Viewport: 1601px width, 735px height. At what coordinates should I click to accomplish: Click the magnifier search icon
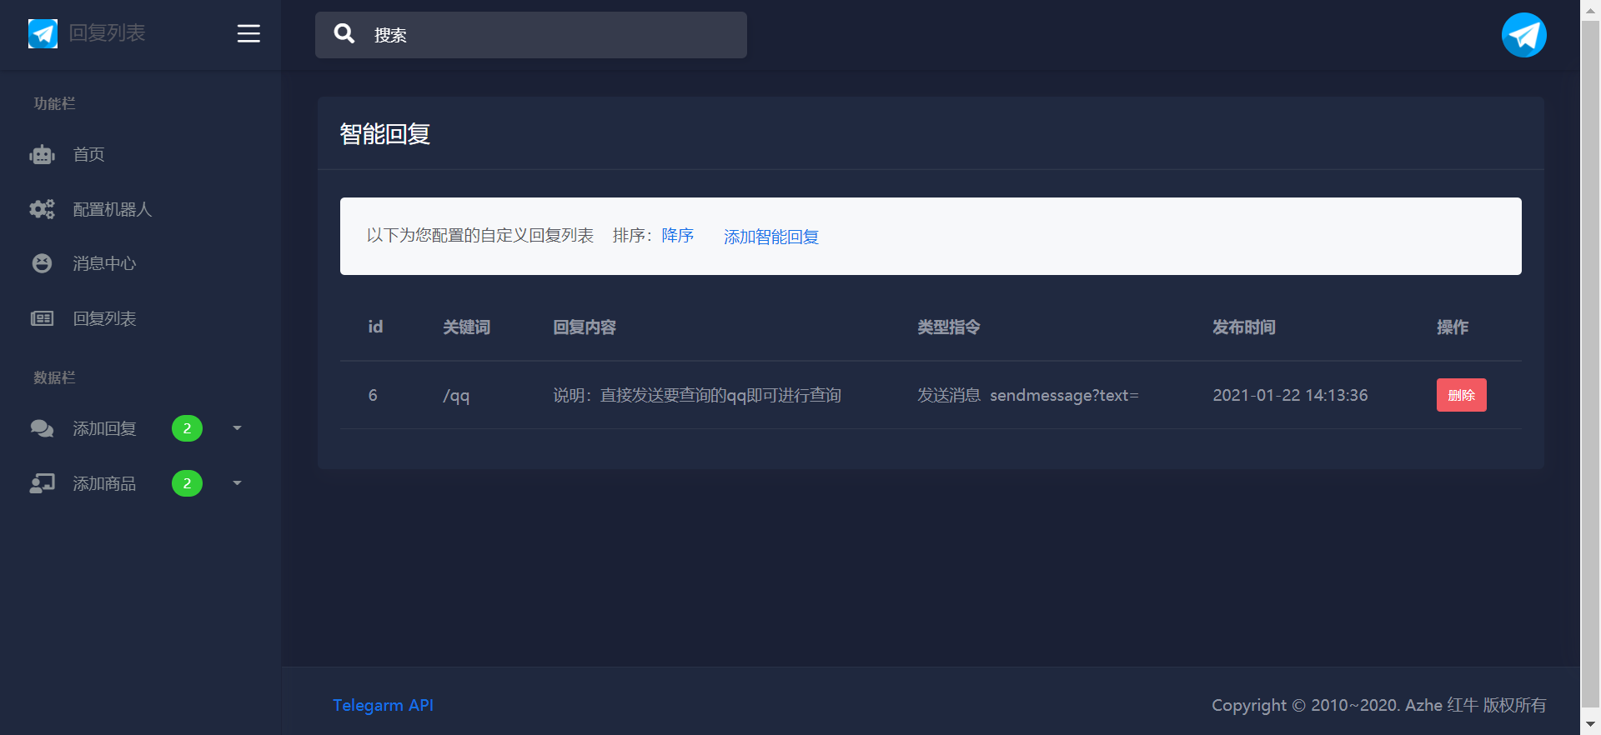pyautogui.click(x=344, y=34)
